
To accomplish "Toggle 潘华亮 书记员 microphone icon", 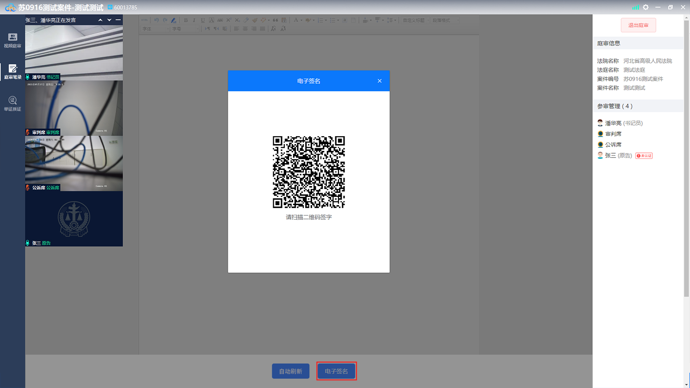I will (28, 77).
